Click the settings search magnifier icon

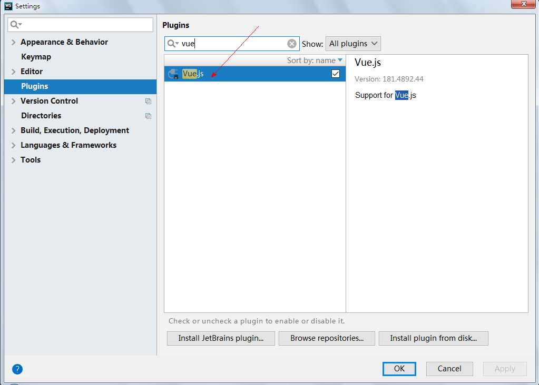[15, 24]
